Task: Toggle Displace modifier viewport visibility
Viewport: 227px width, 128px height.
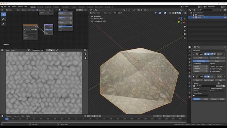Action: click(209, 76)
